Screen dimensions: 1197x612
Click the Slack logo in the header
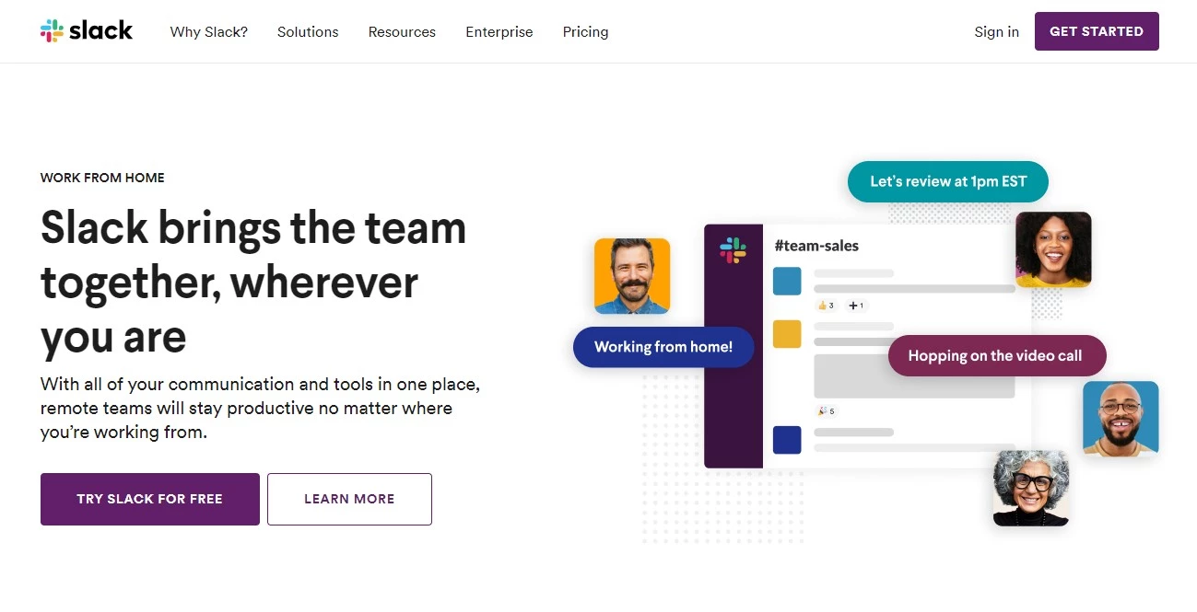point(87,31)
